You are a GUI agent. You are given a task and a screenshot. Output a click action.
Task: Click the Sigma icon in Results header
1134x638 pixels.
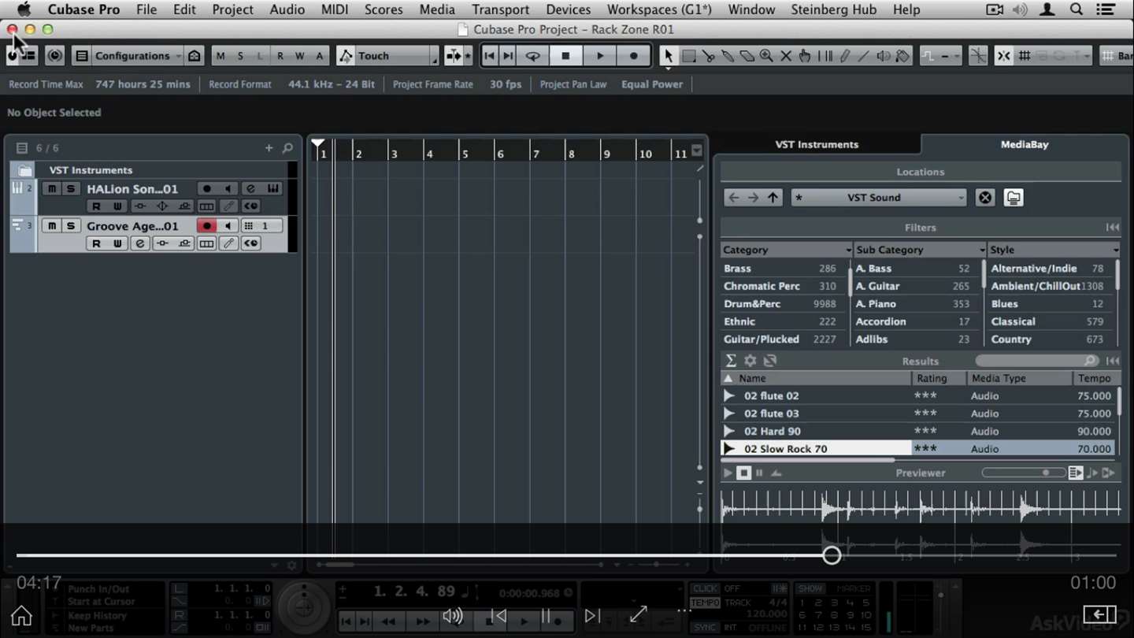(x=730, y=361)
